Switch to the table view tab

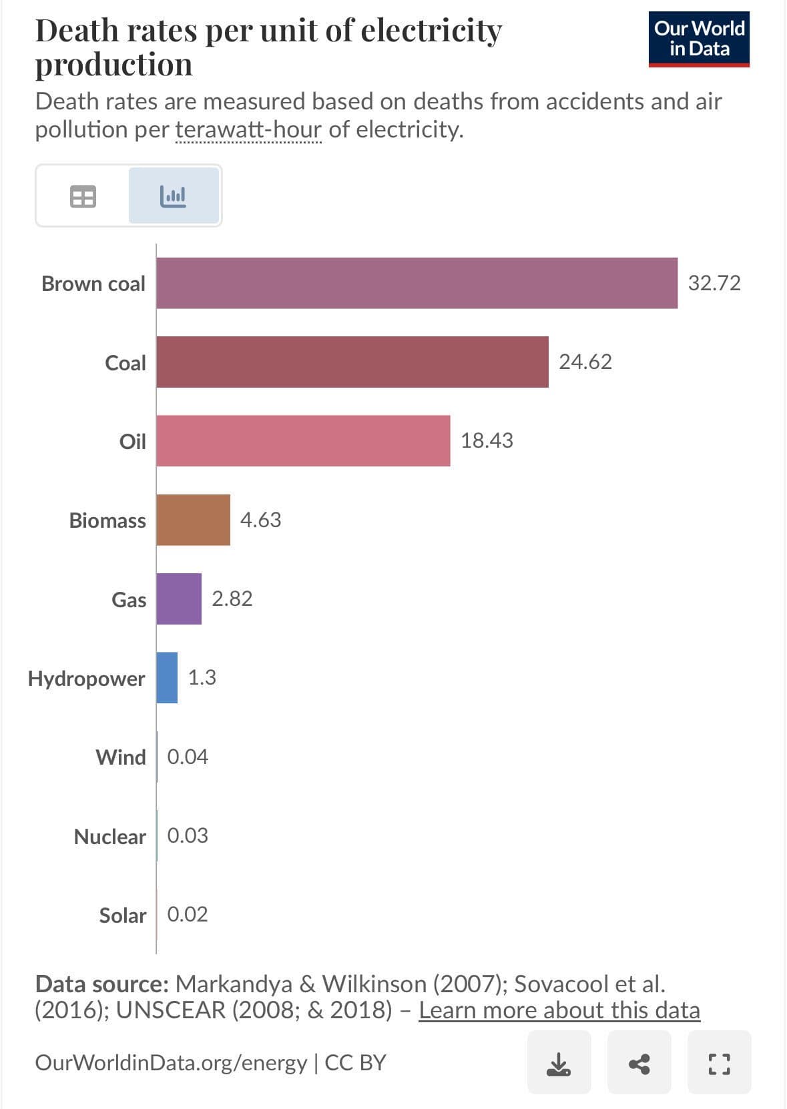tap(83, 196)
